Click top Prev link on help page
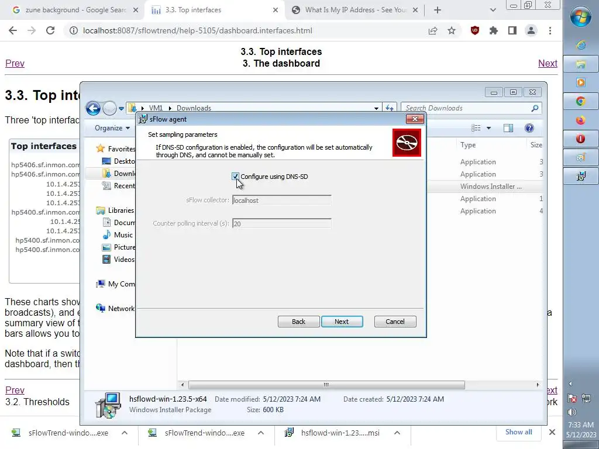Screen dimensions: 599x449 [15, 63]
